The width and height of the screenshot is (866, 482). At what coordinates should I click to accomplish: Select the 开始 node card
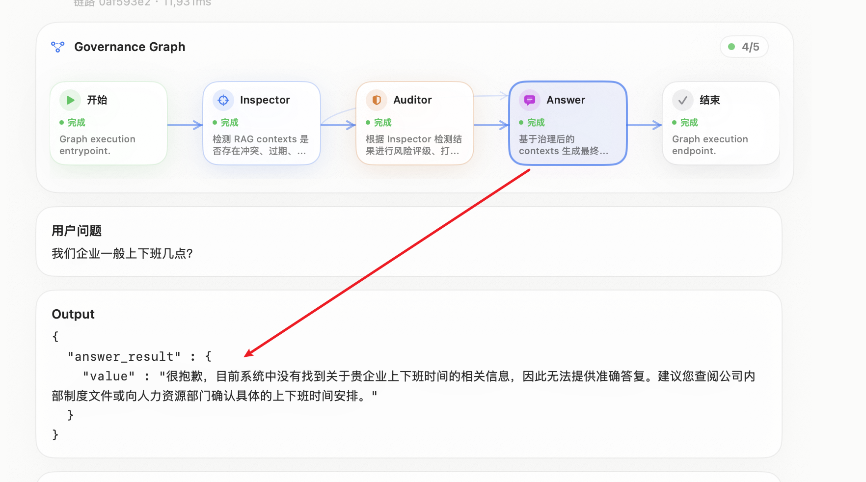pos(108,123)
